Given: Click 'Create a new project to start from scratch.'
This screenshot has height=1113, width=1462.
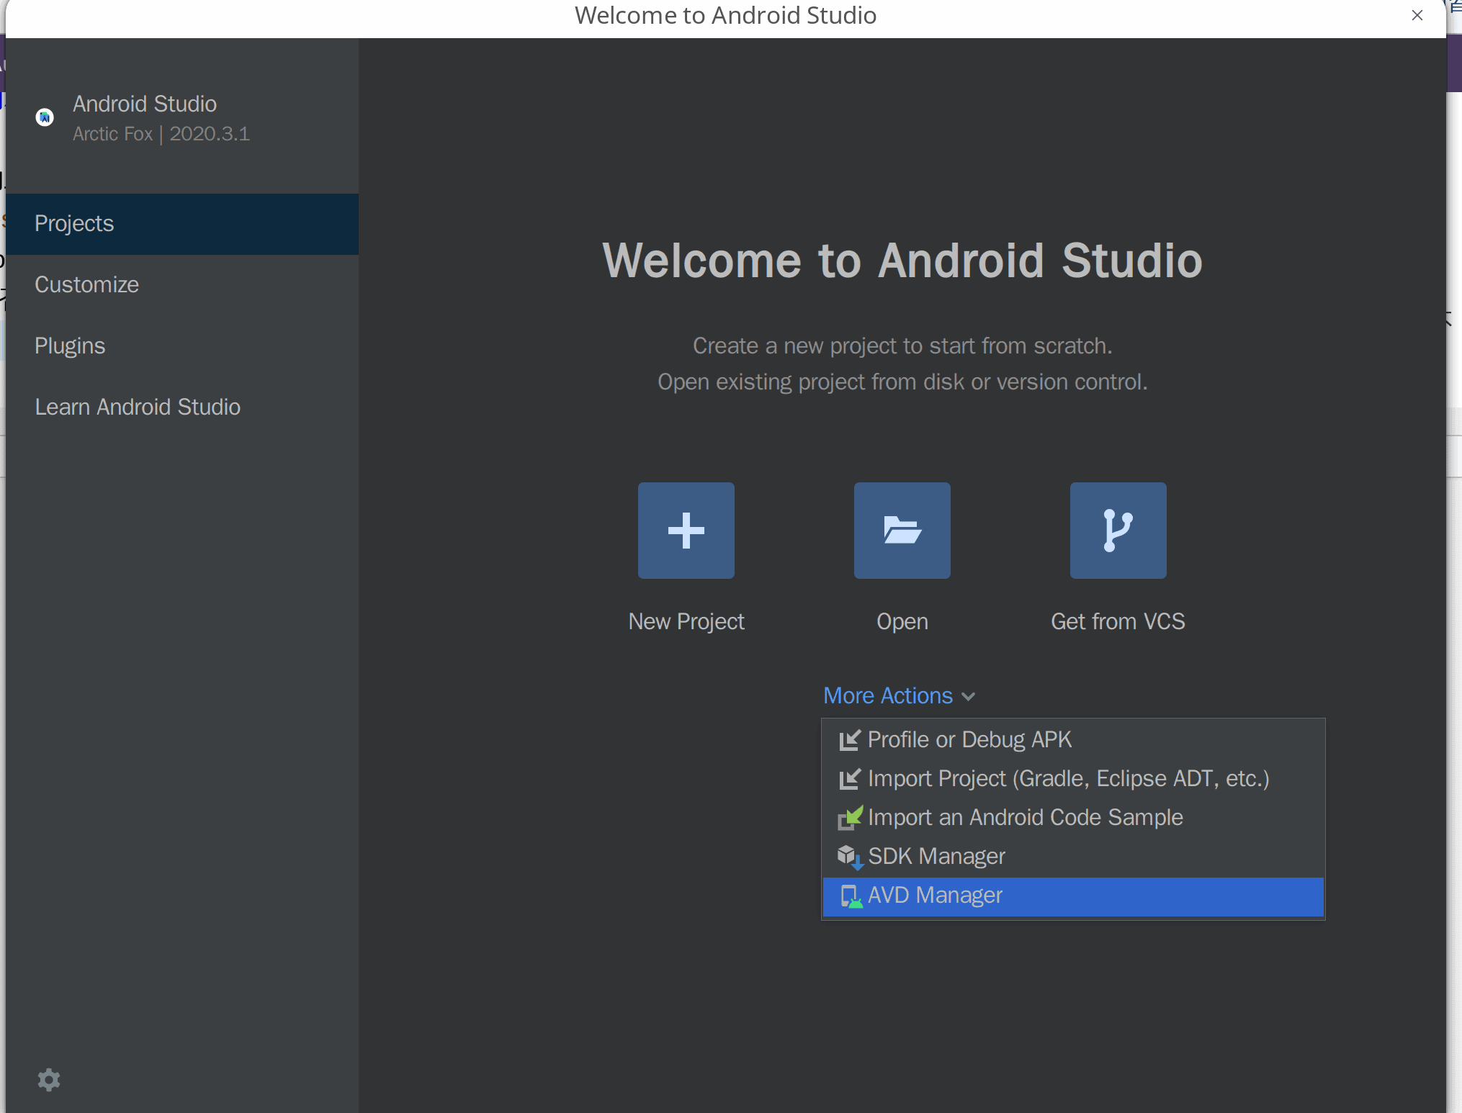Looking at the screenshot, I should (902, 346).
